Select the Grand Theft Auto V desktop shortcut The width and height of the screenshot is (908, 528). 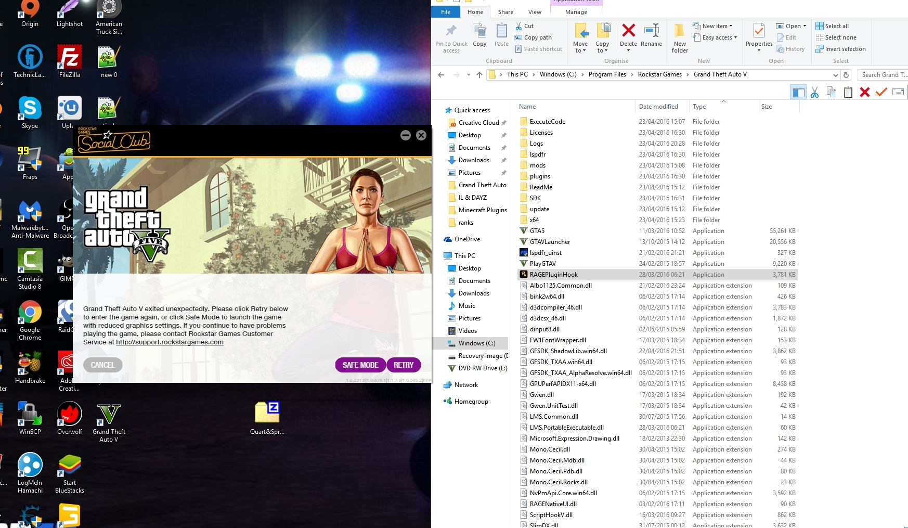click(x=109, y=423)
